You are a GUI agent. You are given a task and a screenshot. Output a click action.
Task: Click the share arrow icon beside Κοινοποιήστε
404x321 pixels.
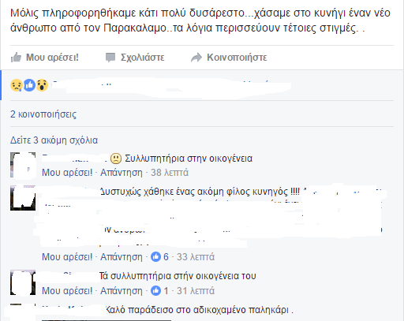pos(196,58)
